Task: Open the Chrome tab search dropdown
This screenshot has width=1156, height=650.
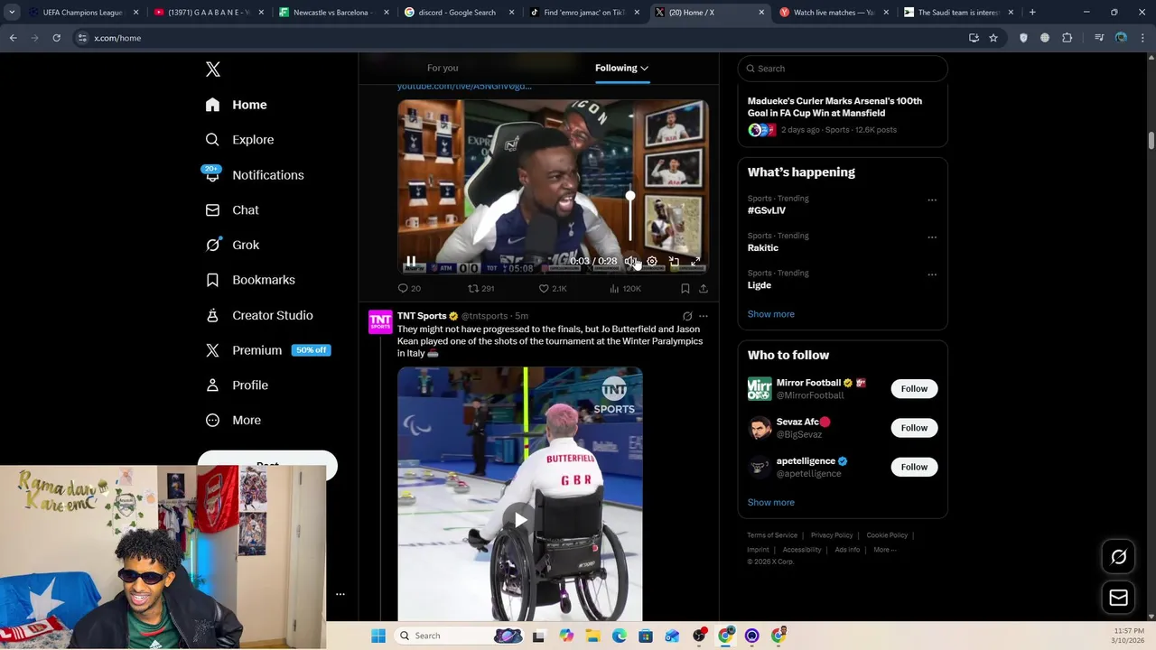Action: 12,13
